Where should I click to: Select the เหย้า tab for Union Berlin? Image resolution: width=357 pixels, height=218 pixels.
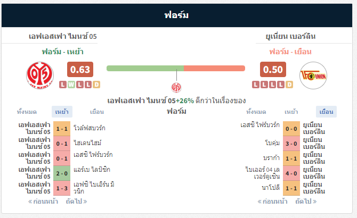tap(291, 112)
